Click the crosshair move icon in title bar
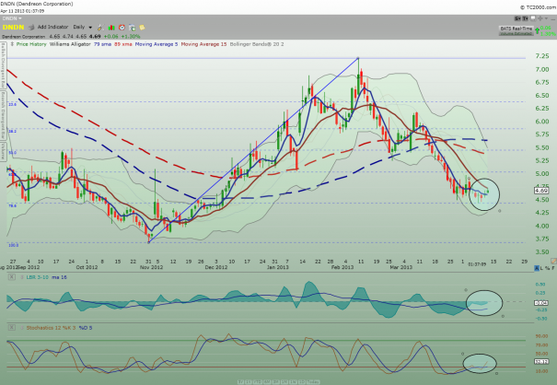Screen dimensions: 557x385 point(540,18)
